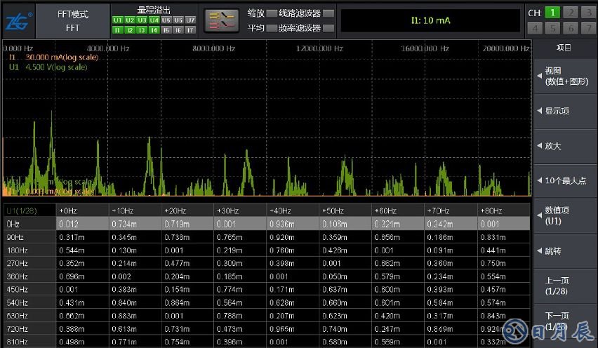Toggle the 线路滤波器 line filter indicator

click(x=328, y=13)
